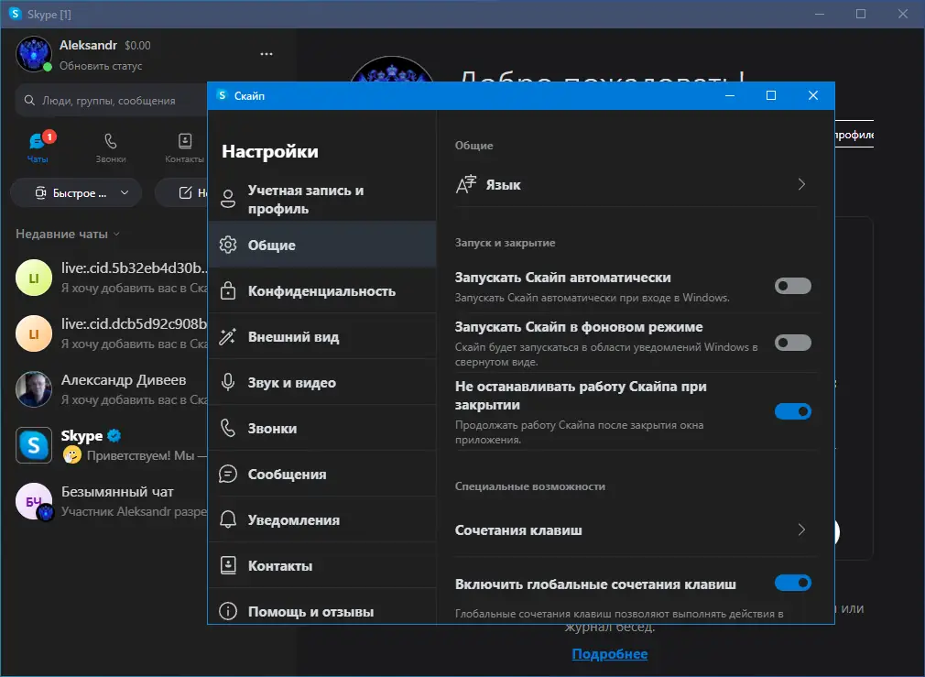Click Skype logo in main window title bar
The height and width of the screenshot is (677, 925).
[x=16, y=14]
